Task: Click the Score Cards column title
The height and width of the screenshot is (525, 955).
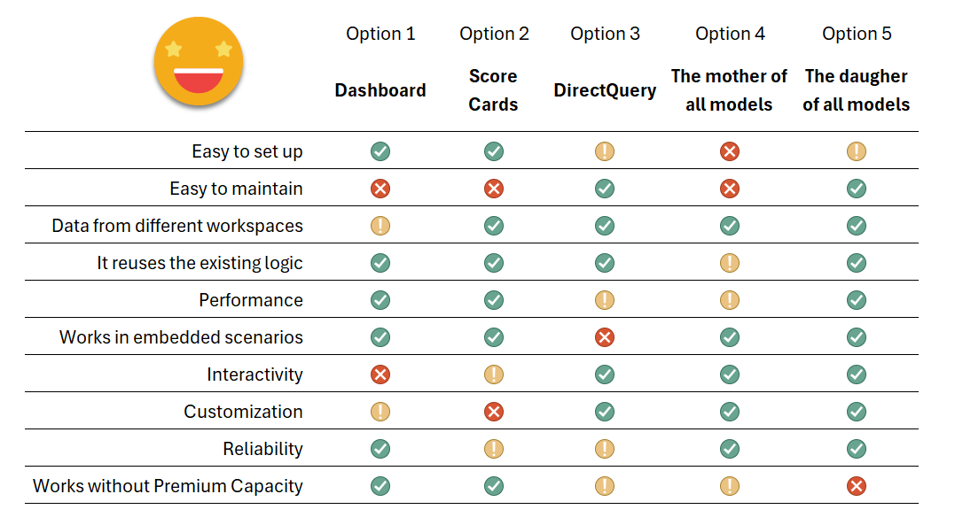Action: click(x=493, y=90)
